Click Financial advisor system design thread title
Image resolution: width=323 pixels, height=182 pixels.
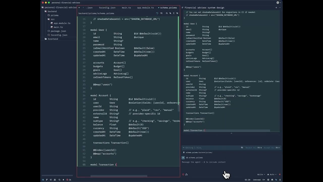click(x=204, y=8)
